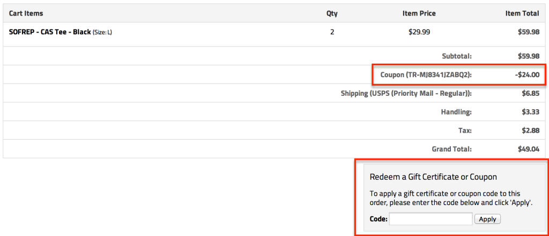Image resolution: width=549 pixels, height=236 pixels.
Task: Click the quantity value 2
Action: coord(332,32)
